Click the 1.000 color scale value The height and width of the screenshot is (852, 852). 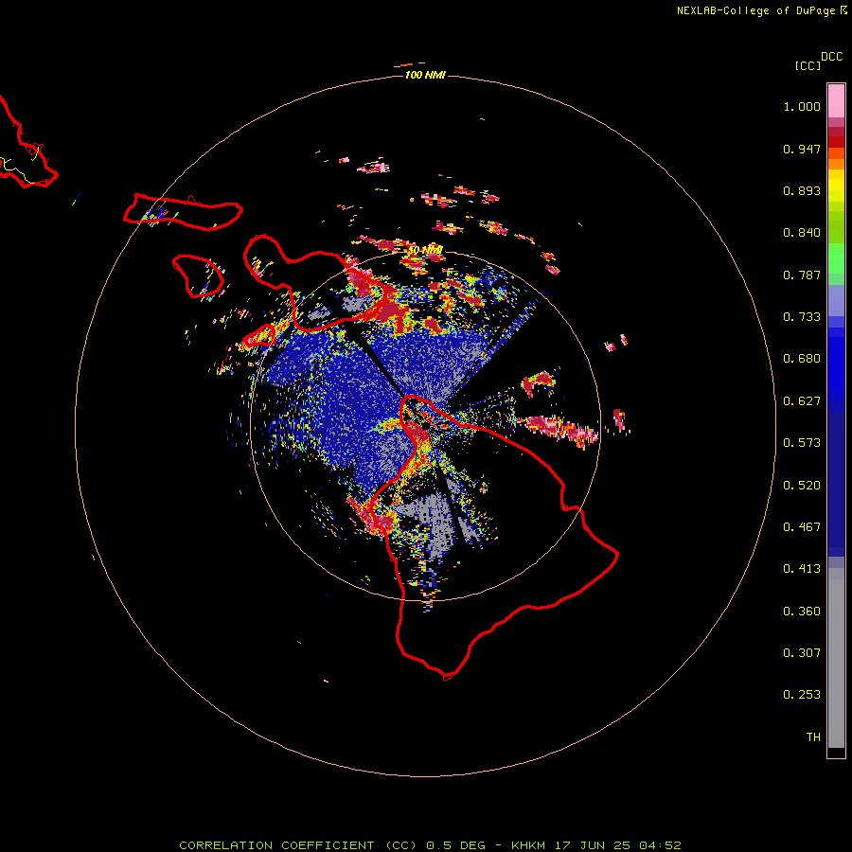(x=802, y=106)
